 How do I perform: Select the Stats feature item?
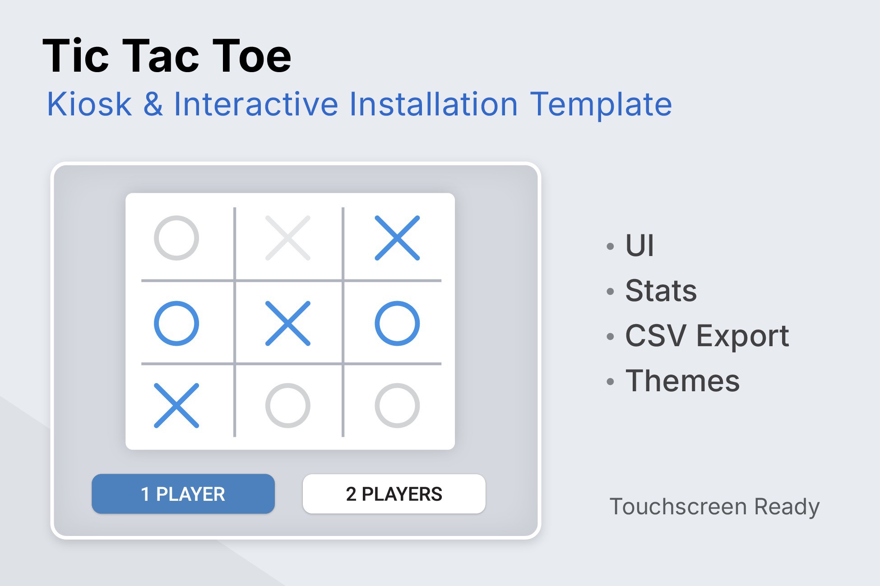click(661, 290)
